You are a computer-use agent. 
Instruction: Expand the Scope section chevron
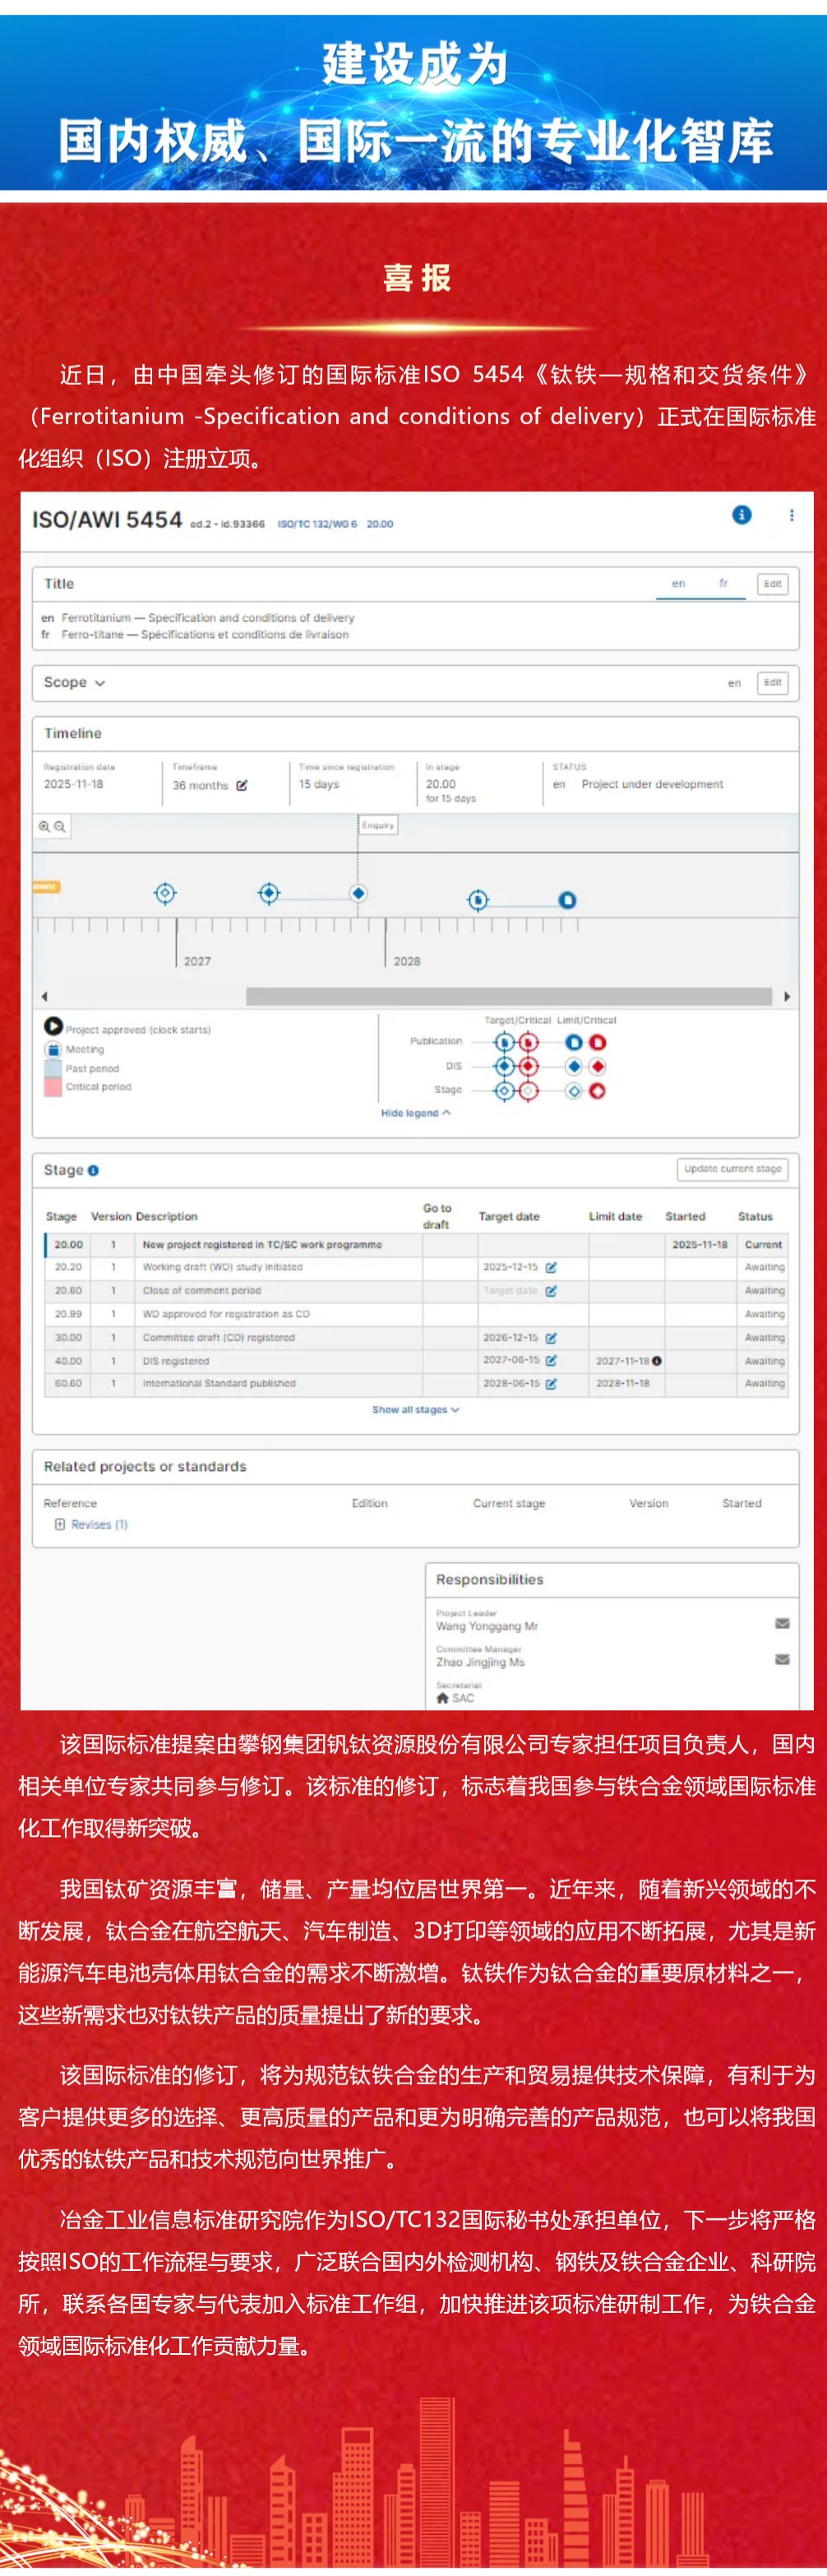100,683
